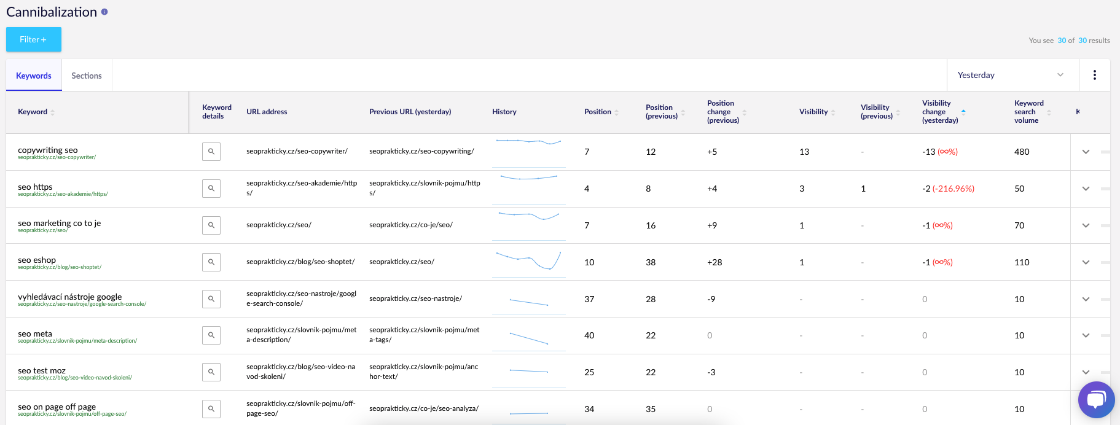
Task: Click the Previous URL (yesterday) column header
Action: coord(410,112)
